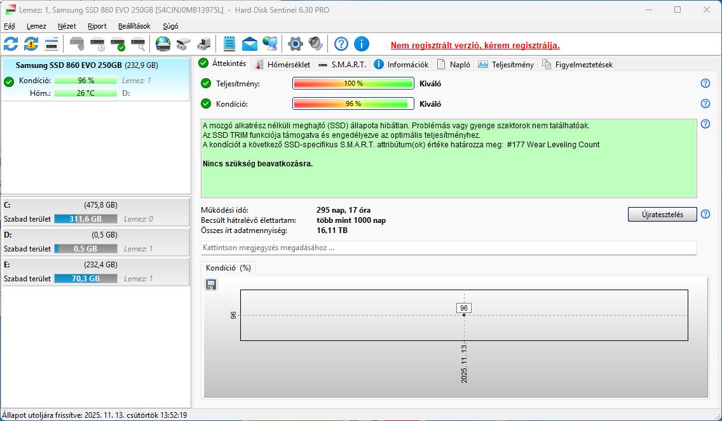Select the Áttekintés tab
This screenshot has height=421, width=722.
click(x=223, y=63)
